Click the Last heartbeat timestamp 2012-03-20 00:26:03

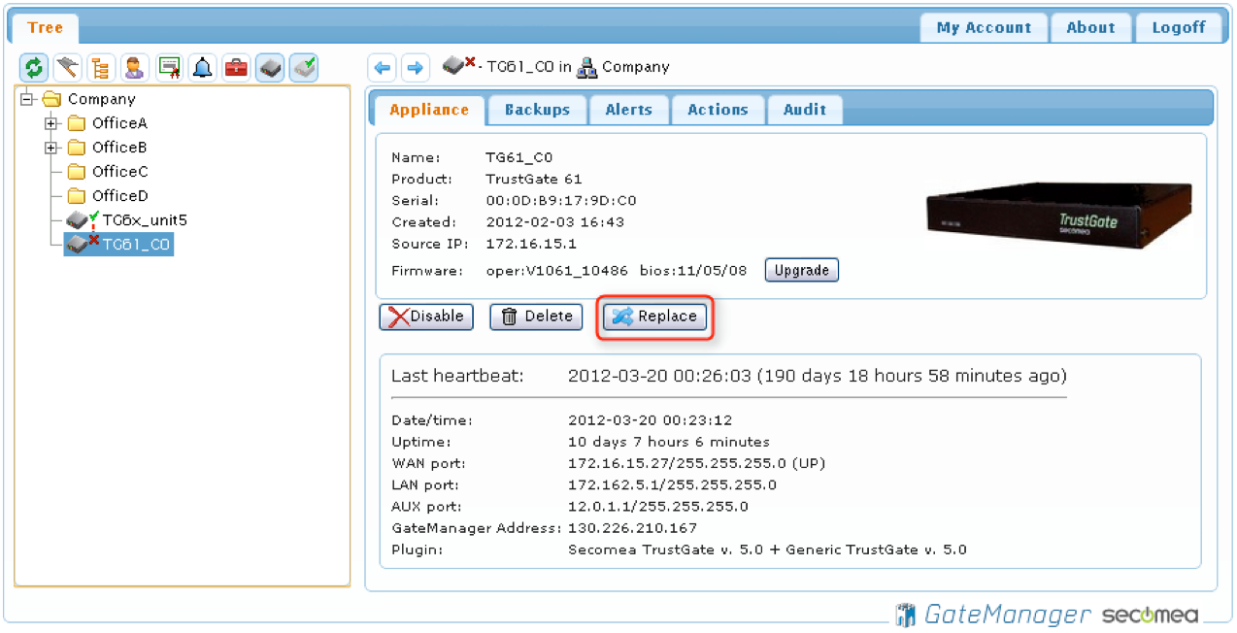pos(659,376)
